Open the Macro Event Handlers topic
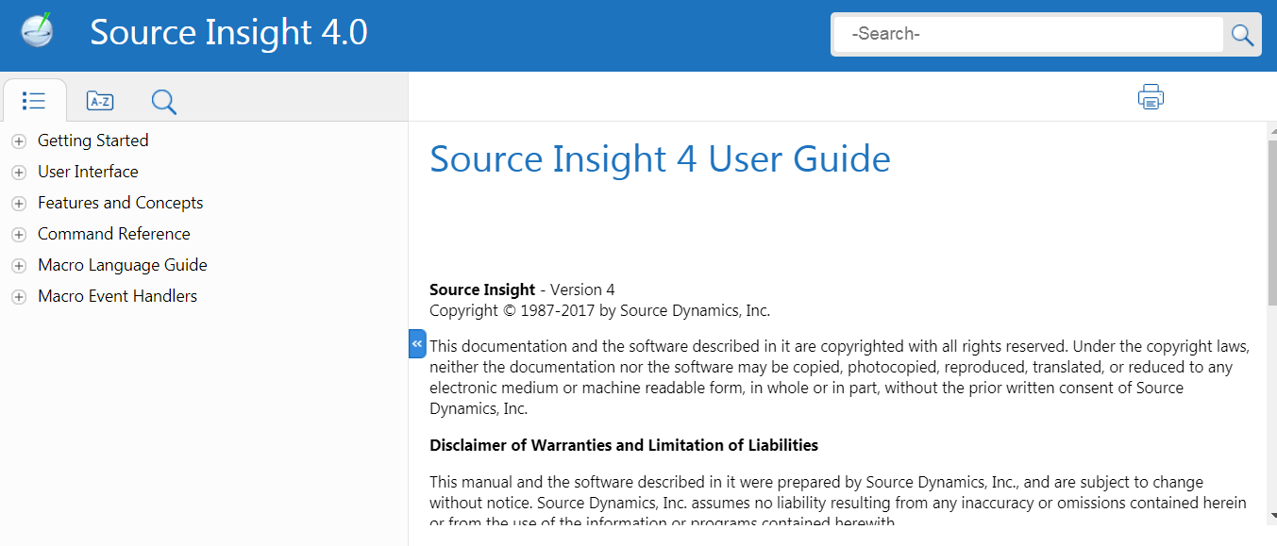The height and width of the screenshot is (546, 1277). point(117,296)
